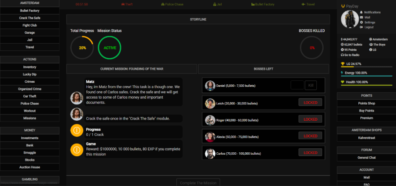396x186 pixels.
Task: Click the bullets input field beside Kill
Action: (297, 85)
